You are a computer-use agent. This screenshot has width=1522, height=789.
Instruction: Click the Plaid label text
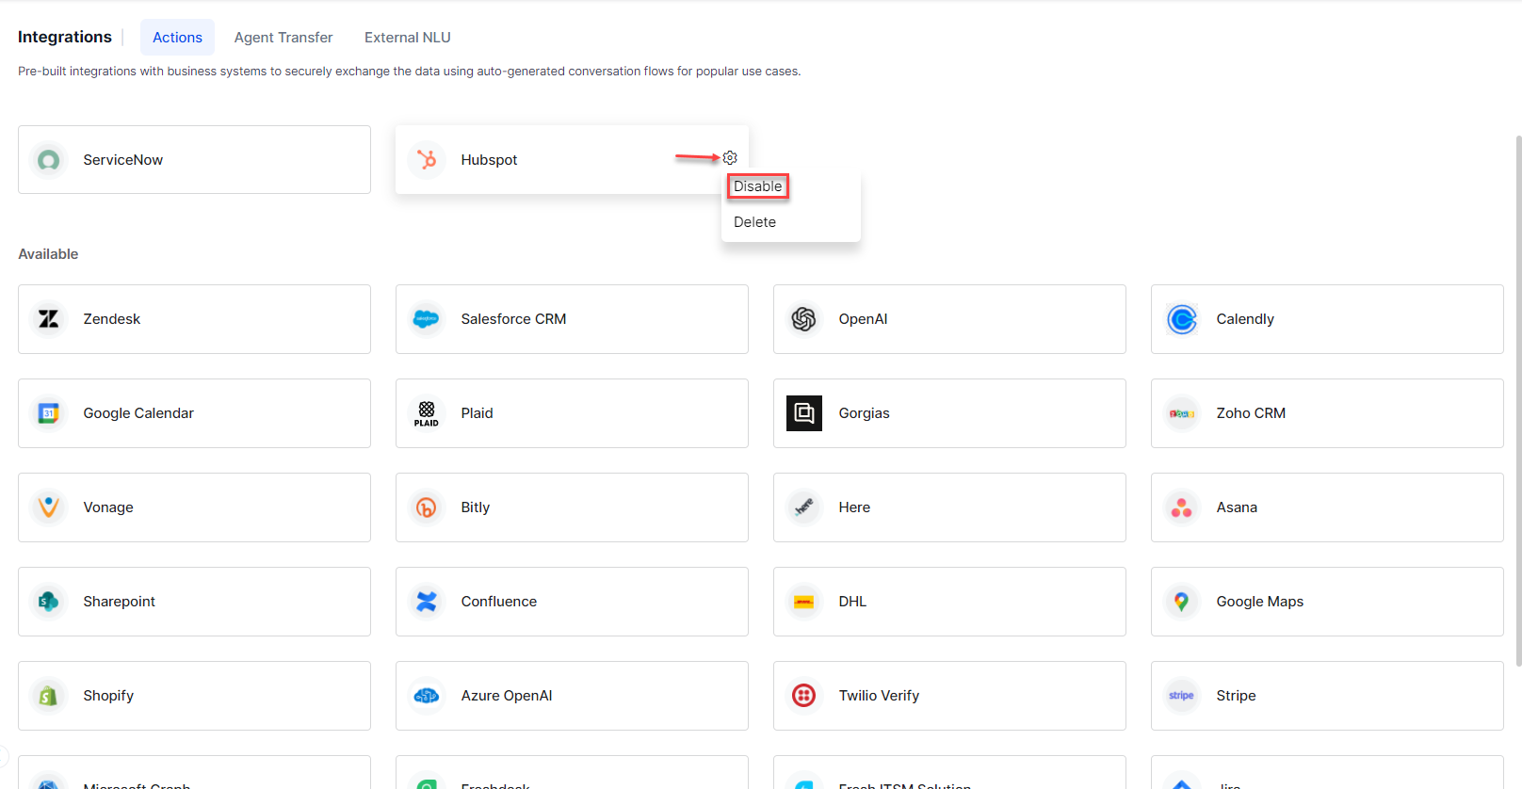(x=477, y=413)
